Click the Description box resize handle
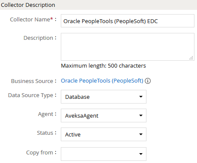Image resolution: width=197 pixels, height=163 pixels. 191,58
